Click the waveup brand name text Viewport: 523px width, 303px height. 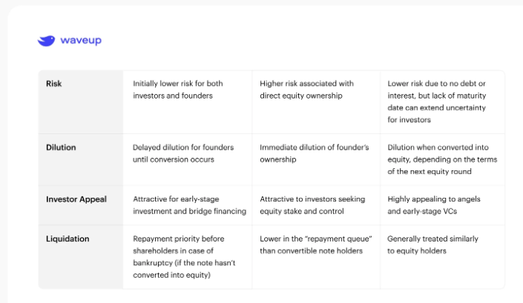(81, 40)
